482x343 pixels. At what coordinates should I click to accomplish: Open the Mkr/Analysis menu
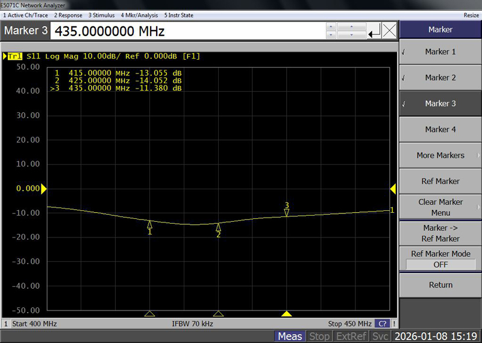click(139, 15)
